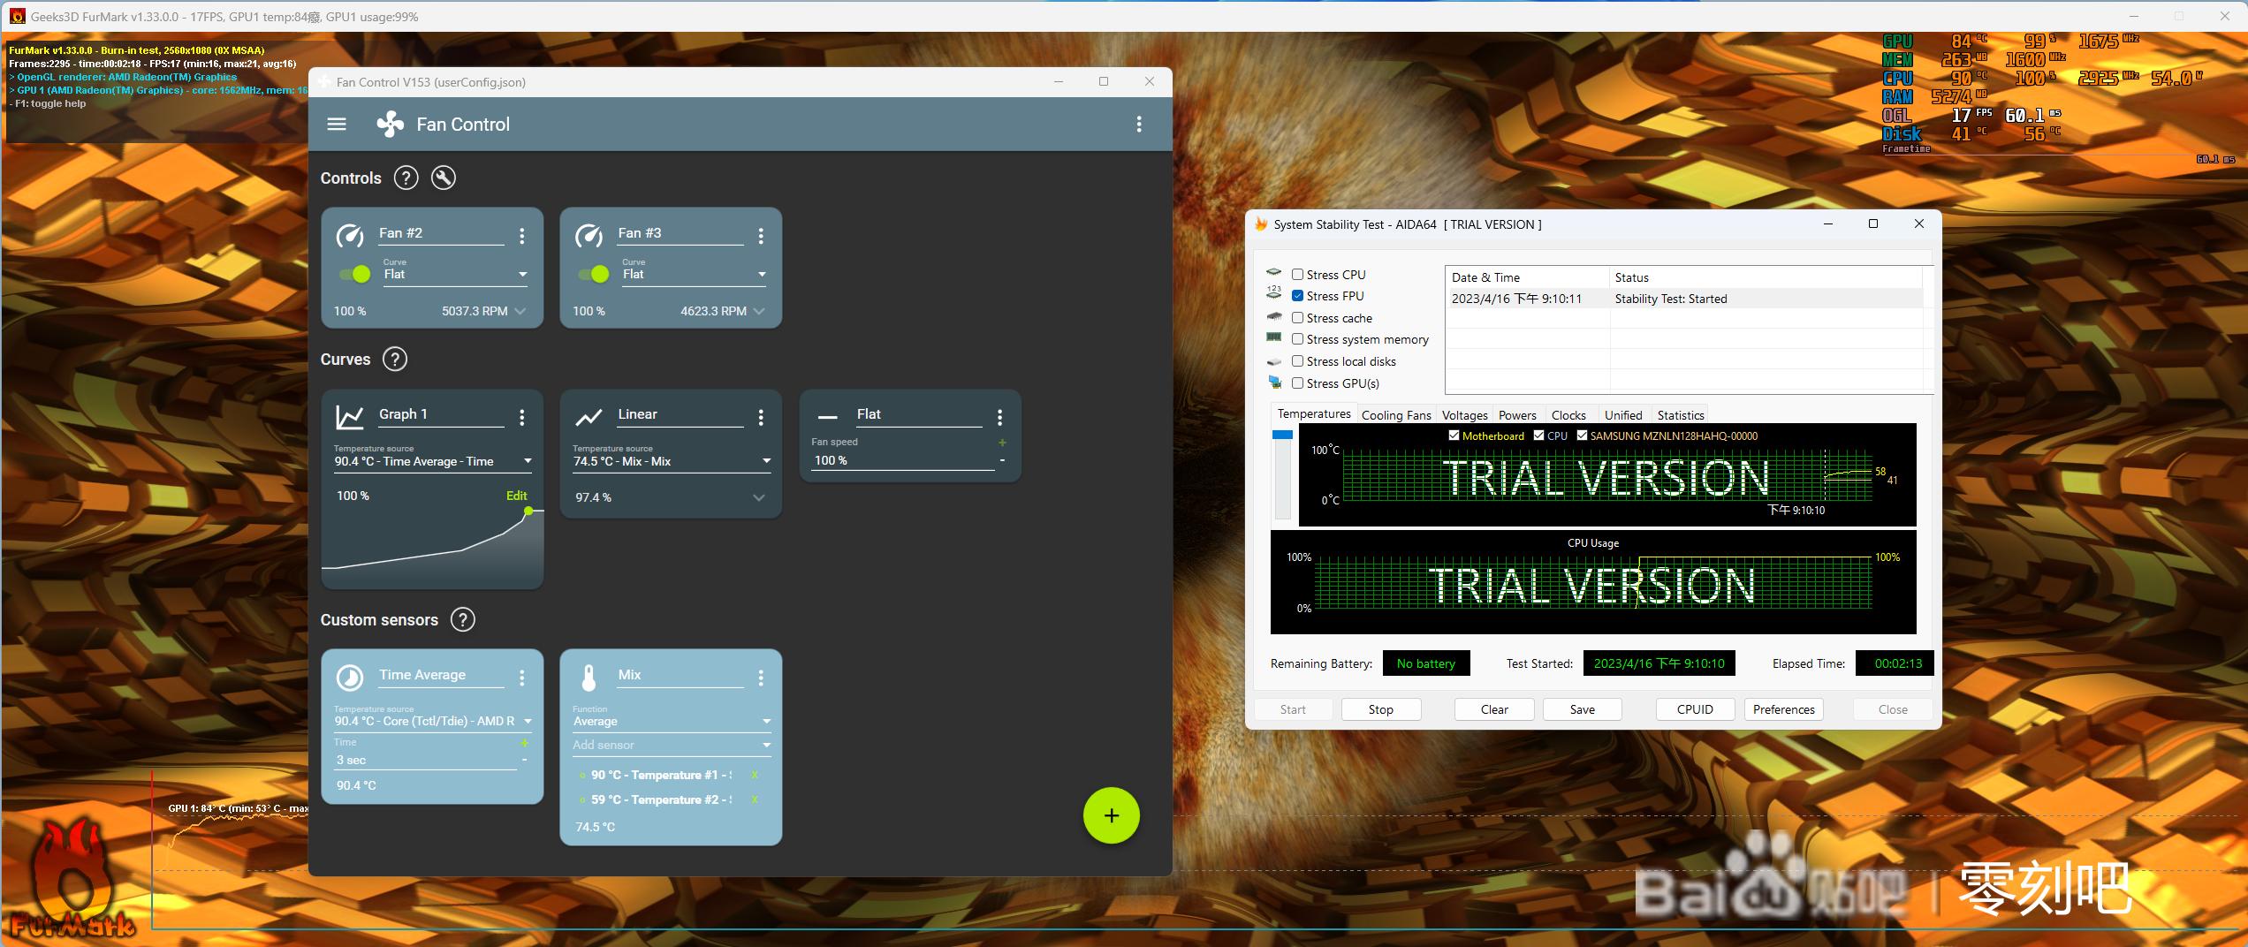Enable Stress local disks checkbox
2248x947 pixels.
click(1297, 361)
